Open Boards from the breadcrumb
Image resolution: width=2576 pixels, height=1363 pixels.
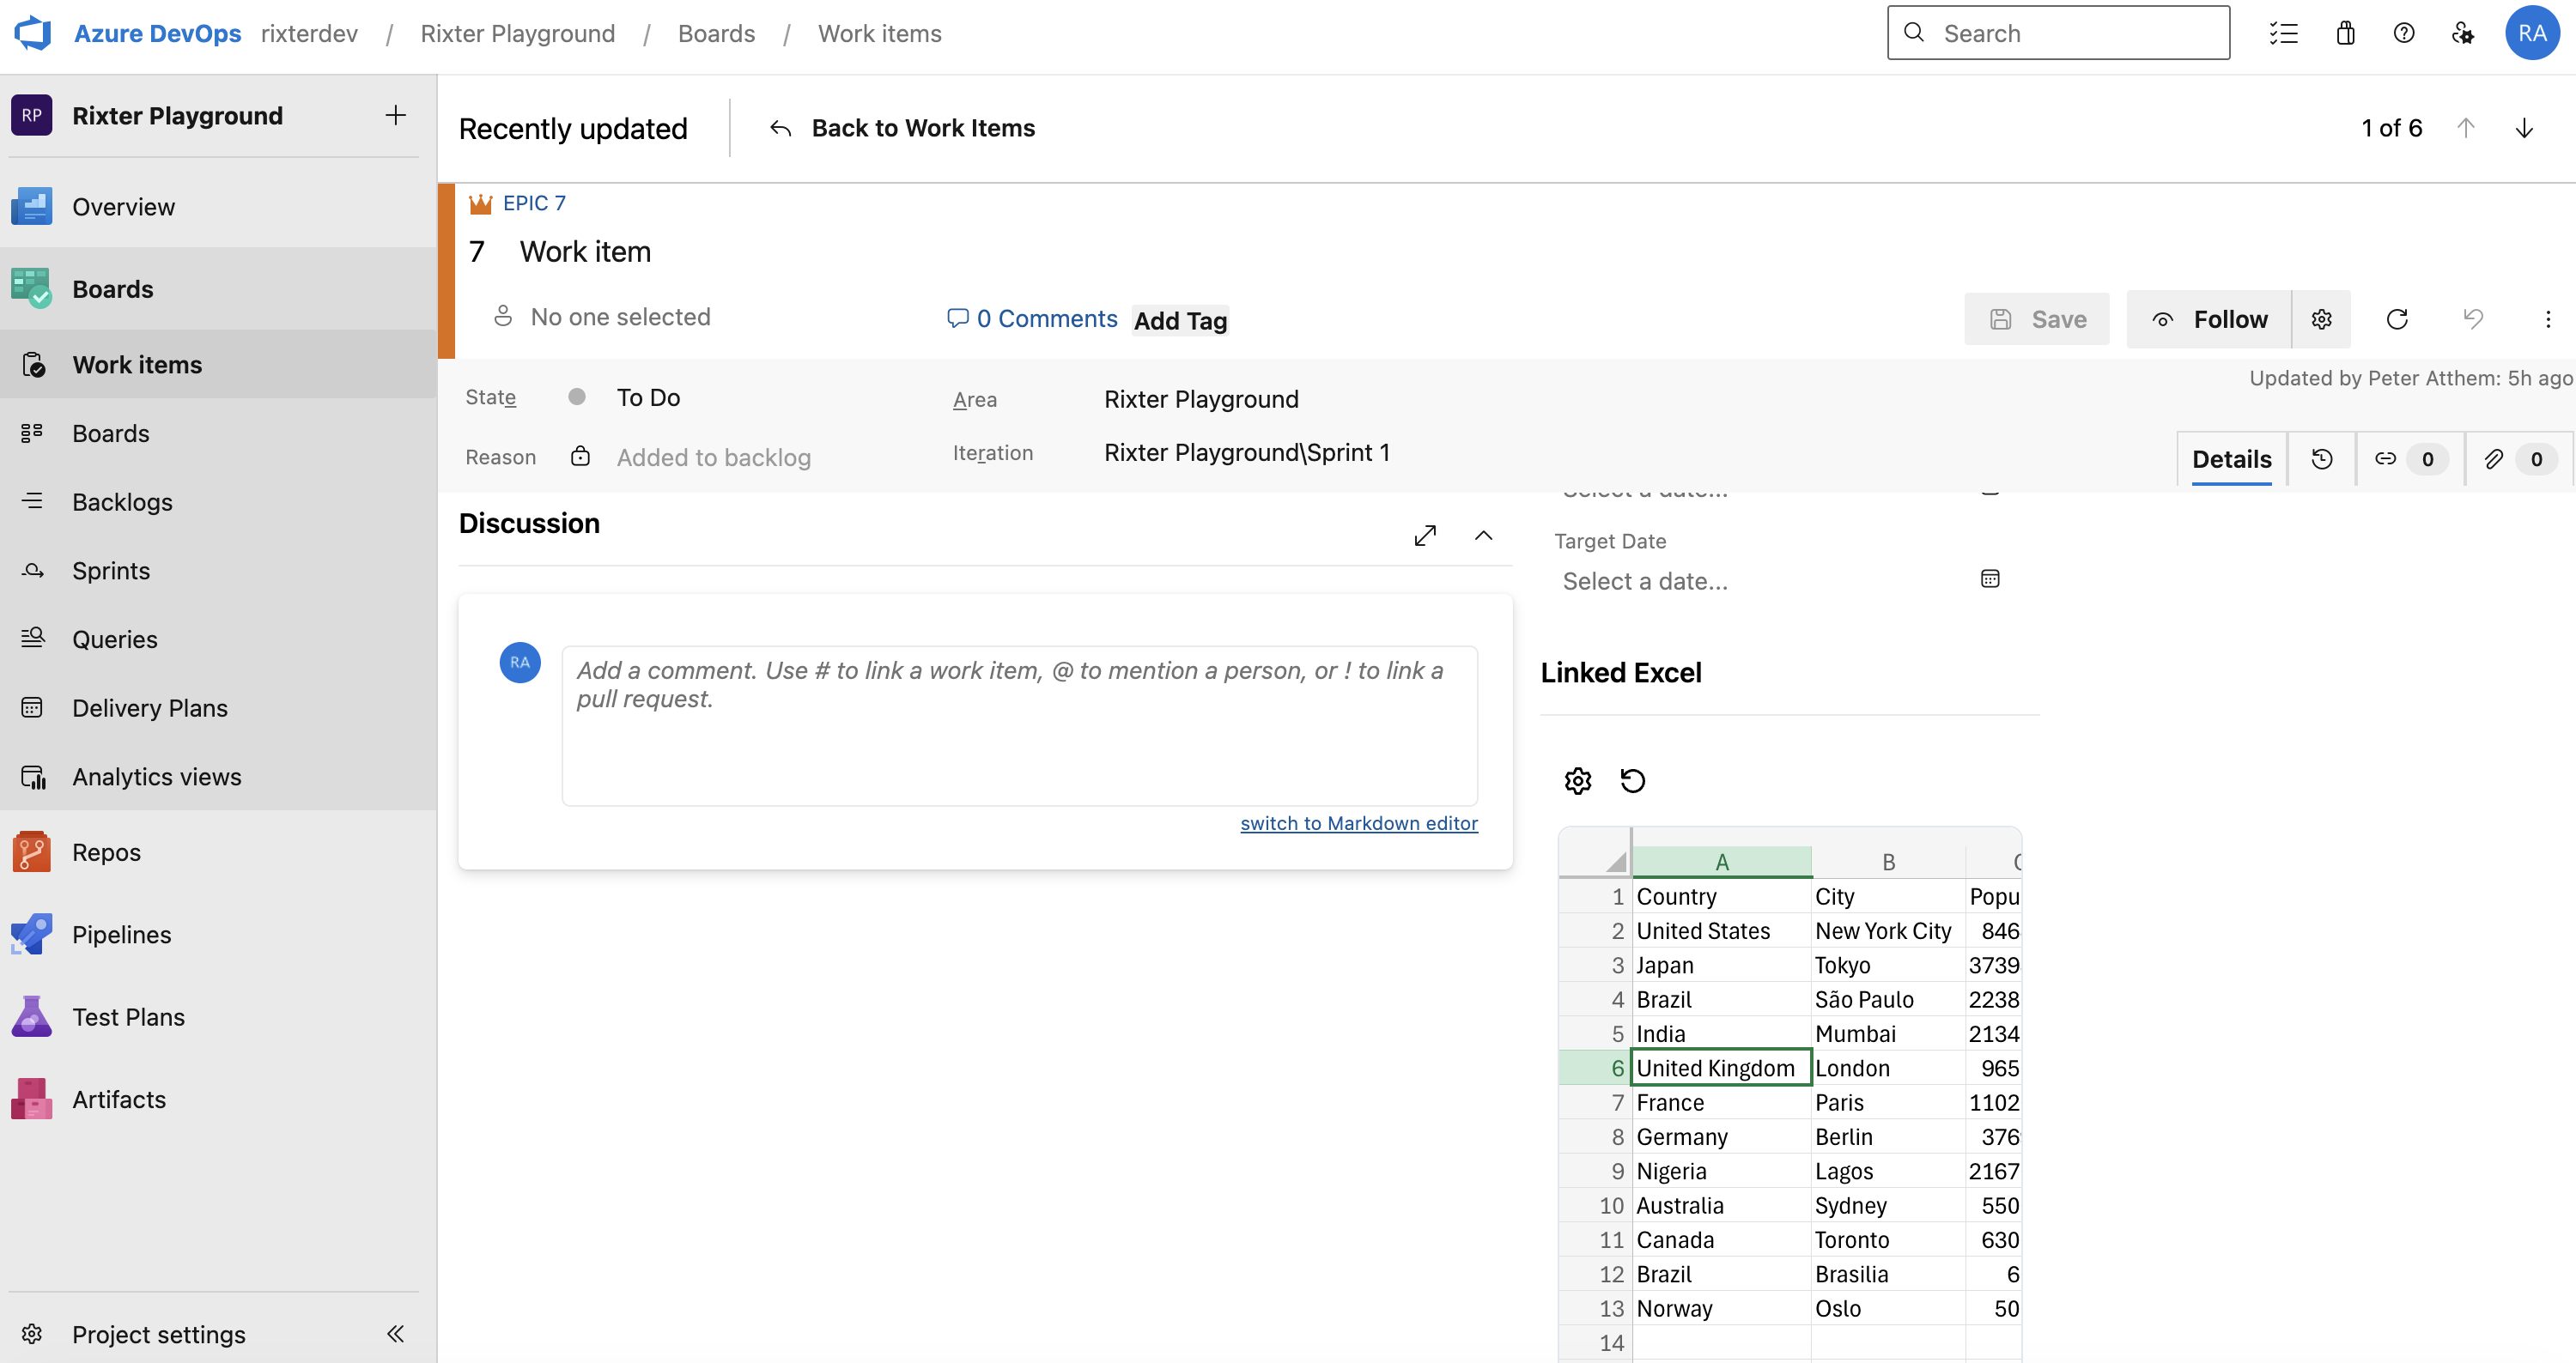(715, 33)
